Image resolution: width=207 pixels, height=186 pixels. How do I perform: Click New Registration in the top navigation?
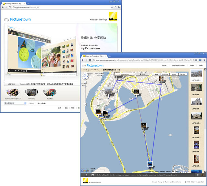coord(178,65)
